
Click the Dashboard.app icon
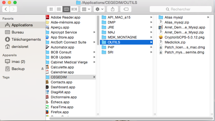click(47, 87)
